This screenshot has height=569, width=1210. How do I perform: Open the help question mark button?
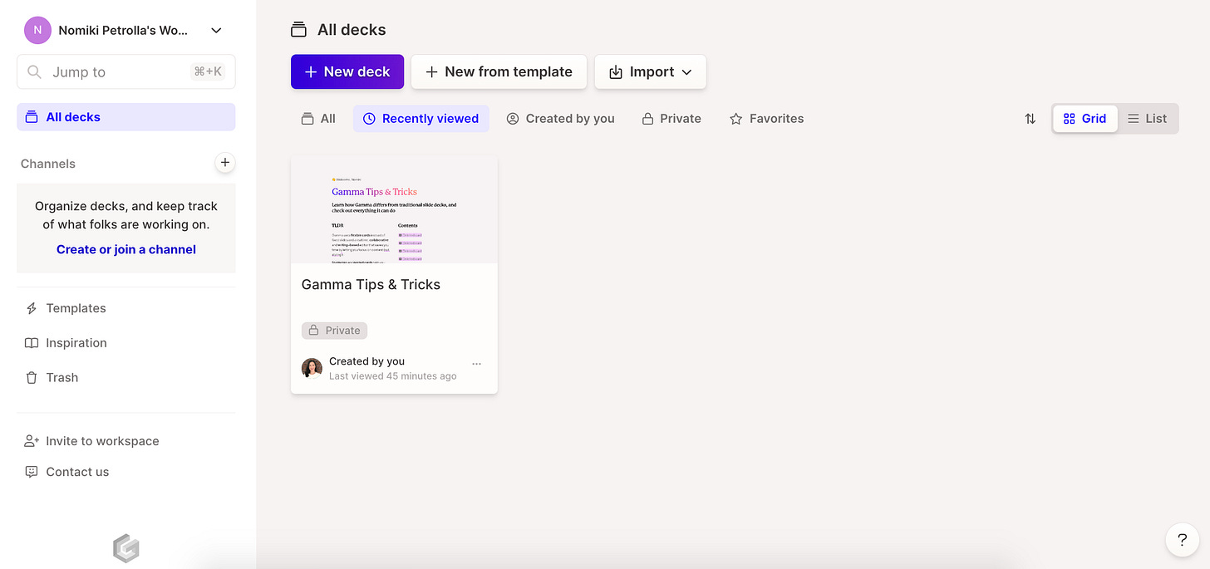click(x=1183, y=540)
